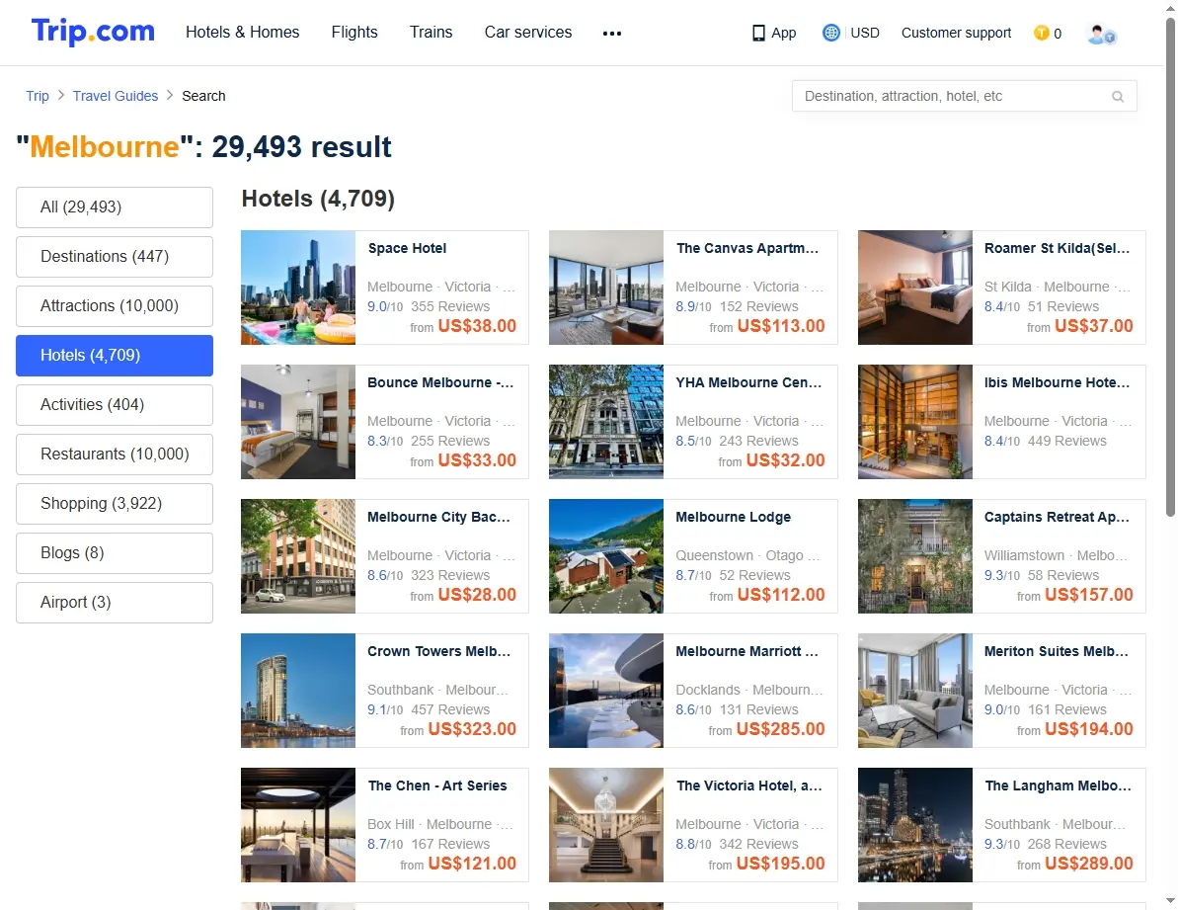
Task: Open YHA Melbourne Central thumbnail
Action: point(606,422)
